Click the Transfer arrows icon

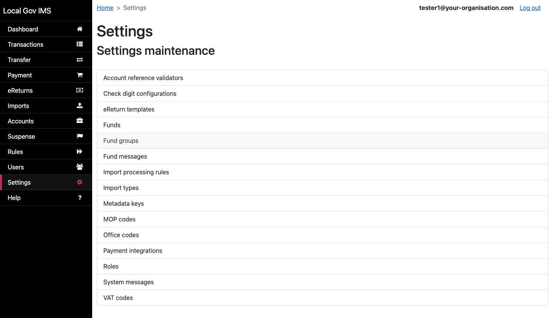pyautogui.click(x=79, y=59)
